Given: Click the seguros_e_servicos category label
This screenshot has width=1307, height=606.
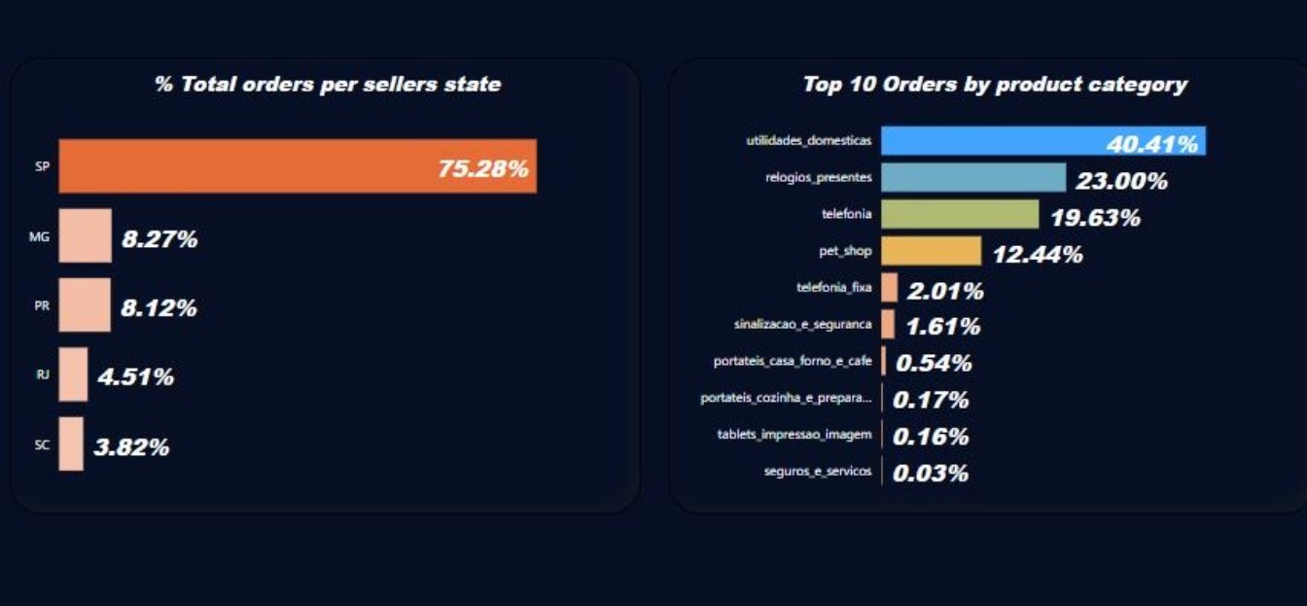Looking at the screenshot, I should 818,472.
